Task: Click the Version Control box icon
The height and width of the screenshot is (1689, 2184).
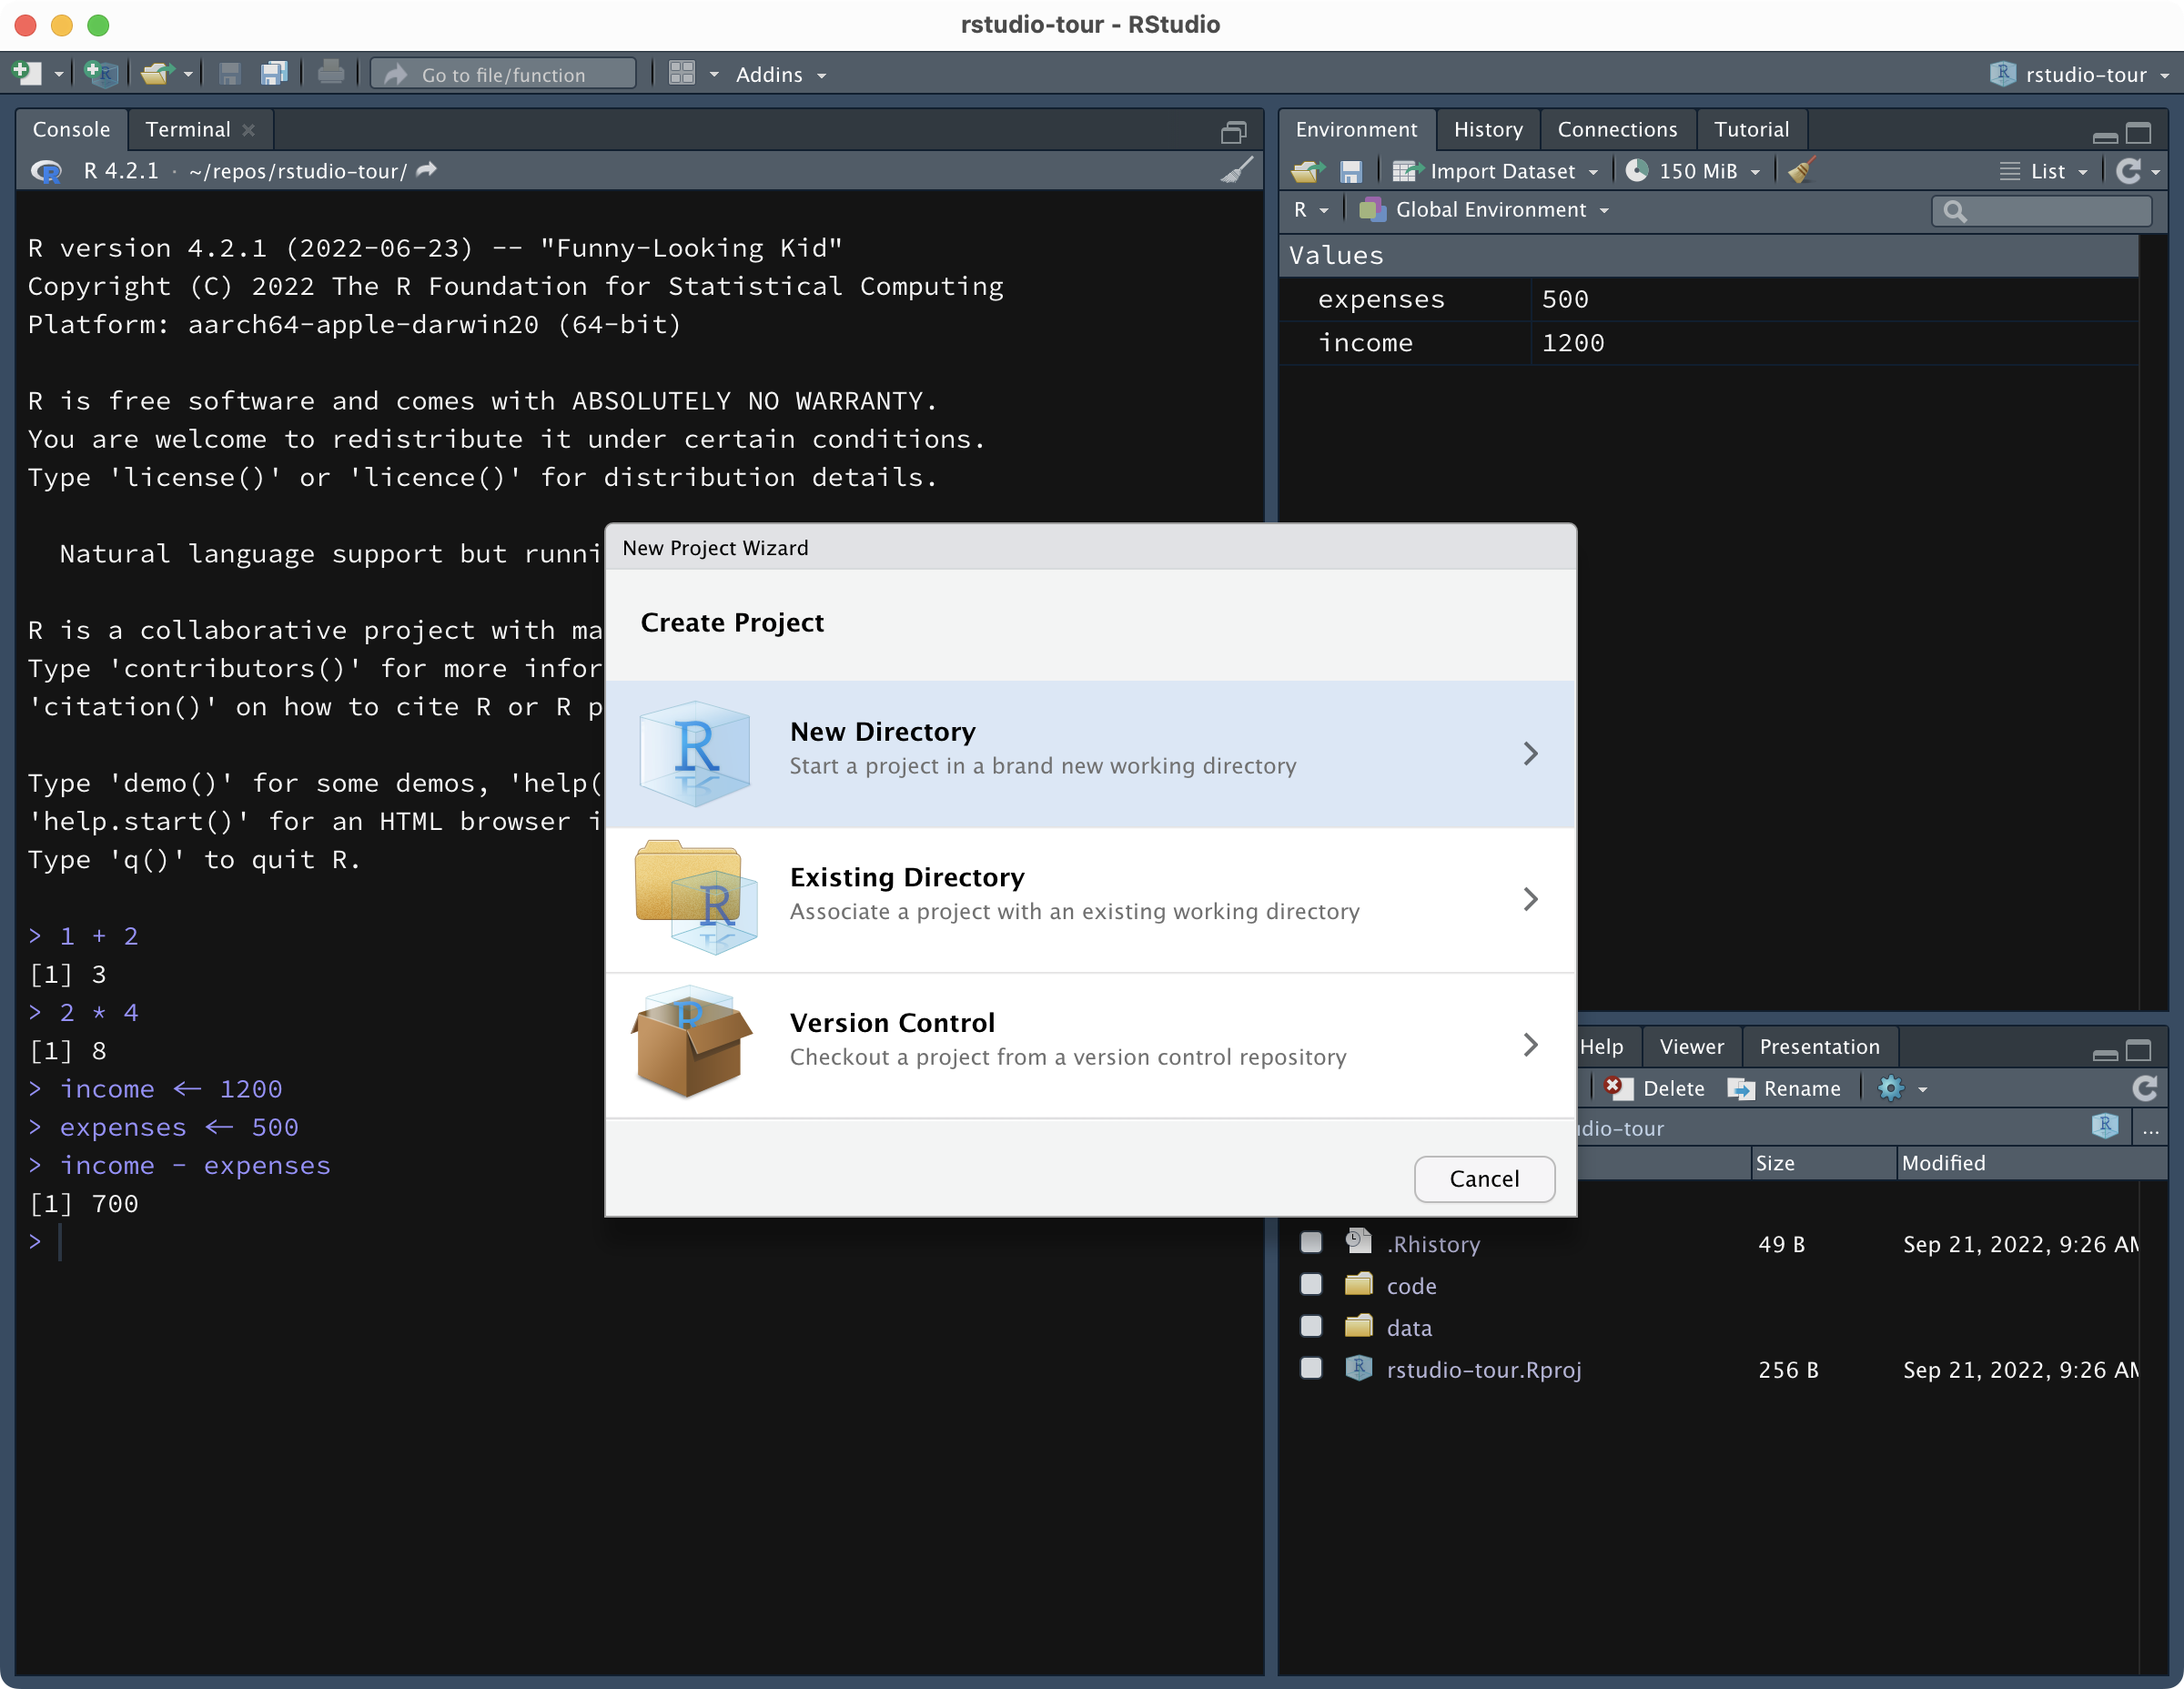Action: click(x=692, y=1043)
